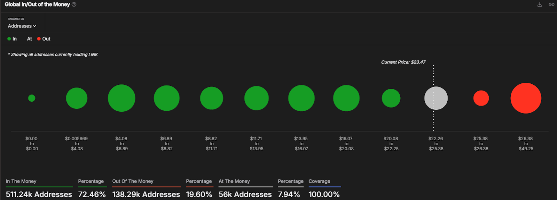557x200 pixels.
Task: Toggle the Out legend item
Action: [44, 39]
